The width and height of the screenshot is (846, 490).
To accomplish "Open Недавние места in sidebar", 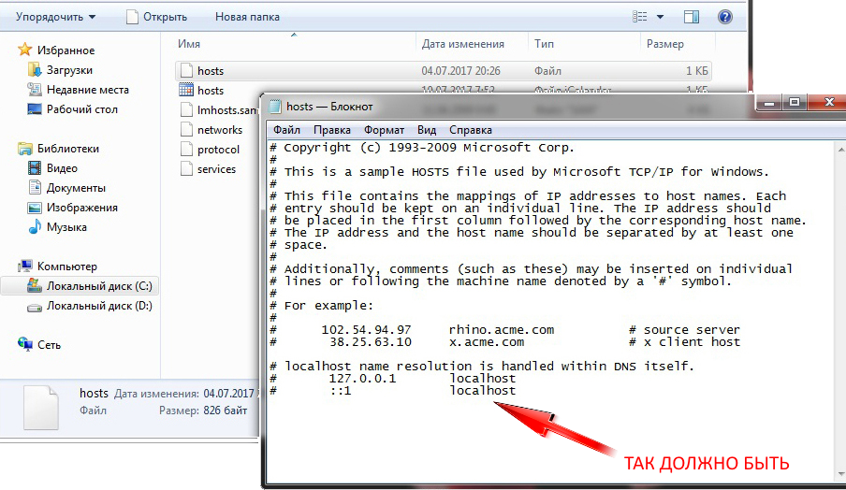I will click(x=78, y=90).
